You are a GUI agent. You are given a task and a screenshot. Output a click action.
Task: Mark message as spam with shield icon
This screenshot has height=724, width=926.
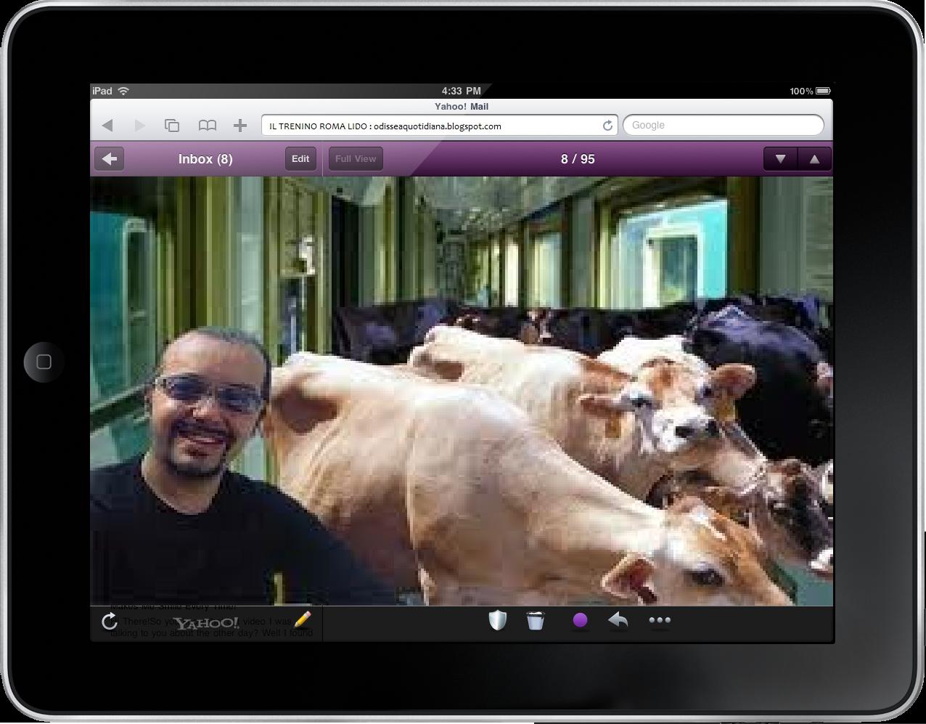click(497, 620)
